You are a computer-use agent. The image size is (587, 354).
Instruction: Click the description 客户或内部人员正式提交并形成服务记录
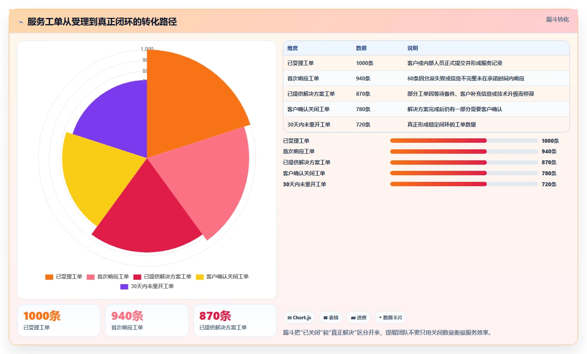click(455, 63)
